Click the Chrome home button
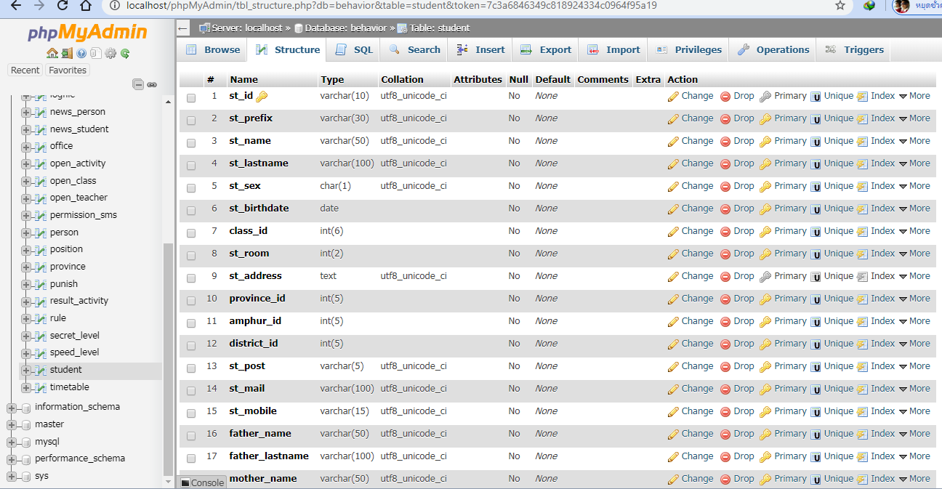942x489 pixels. 86,6
